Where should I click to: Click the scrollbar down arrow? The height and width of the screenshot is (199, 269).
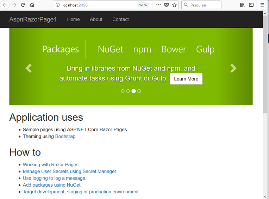[265, 197]
